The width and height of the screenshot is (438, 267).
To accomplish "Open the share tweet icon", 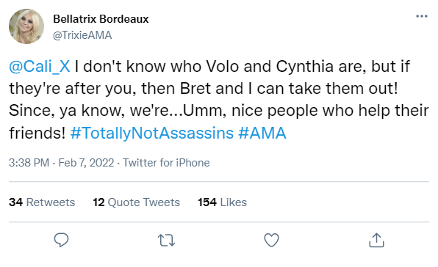I will [376, 240].
